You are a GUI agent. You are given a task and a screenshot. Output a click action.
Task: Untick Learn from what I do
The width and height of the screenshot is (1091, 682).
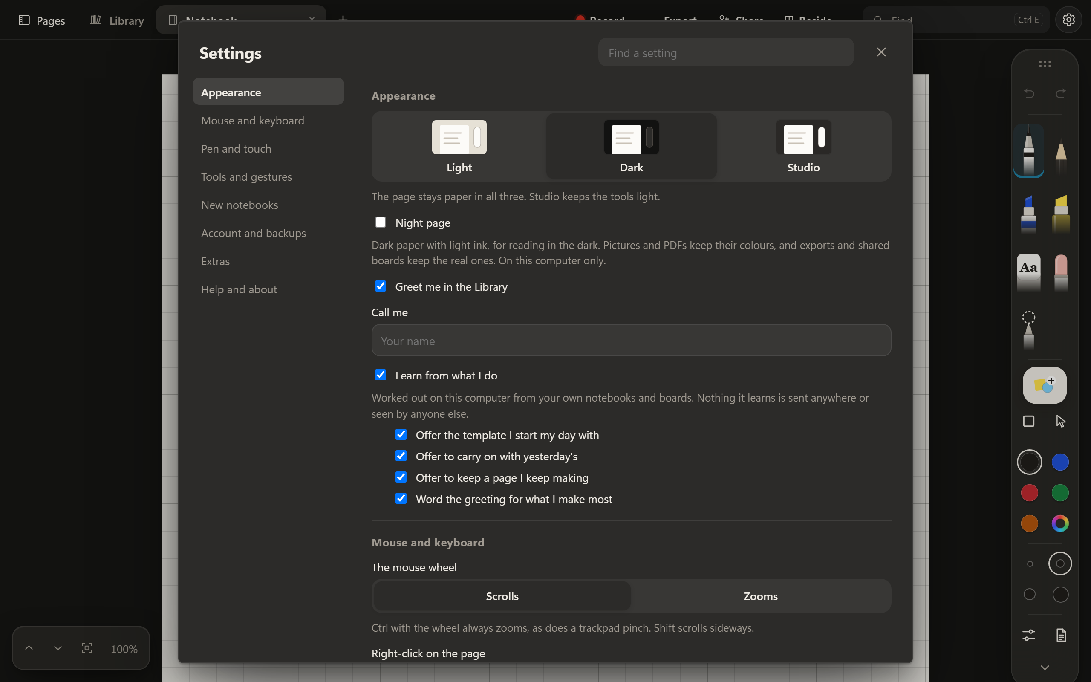381,375
